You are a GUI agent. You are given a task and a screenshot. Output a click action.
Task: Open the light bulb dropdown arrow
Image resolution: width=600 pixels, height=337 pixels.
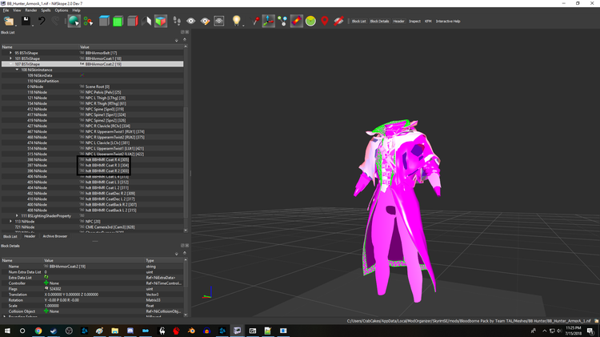click(x=243, y=26)
